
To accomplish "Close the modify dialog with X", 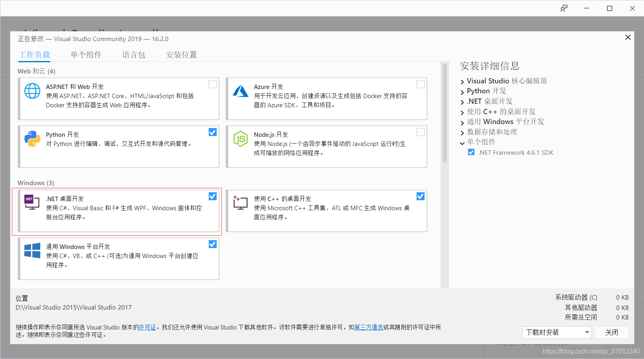I will (x=628, y=37).
